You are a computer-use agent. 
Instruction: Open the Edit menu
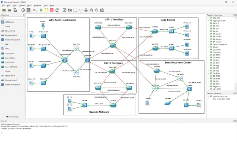tap(9, 6)
